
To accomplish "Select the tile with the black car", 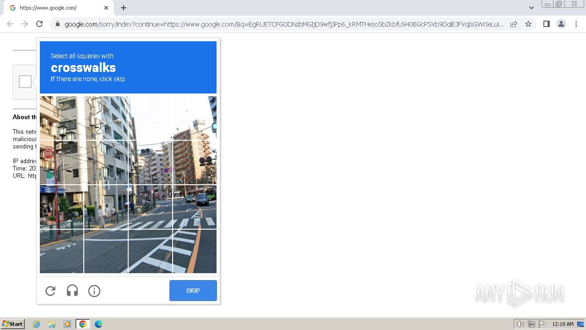I will 195,207.
